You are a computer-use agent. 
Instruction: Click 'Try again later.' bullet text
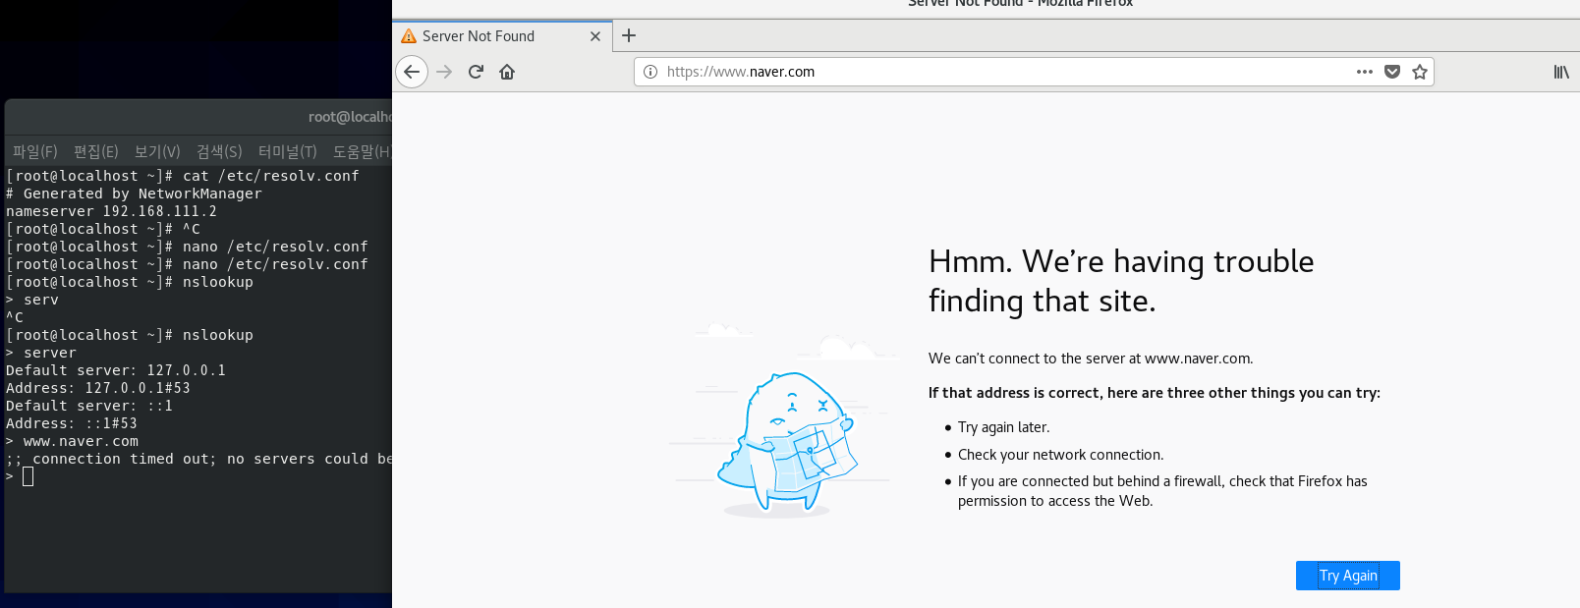pos(1003,427)
